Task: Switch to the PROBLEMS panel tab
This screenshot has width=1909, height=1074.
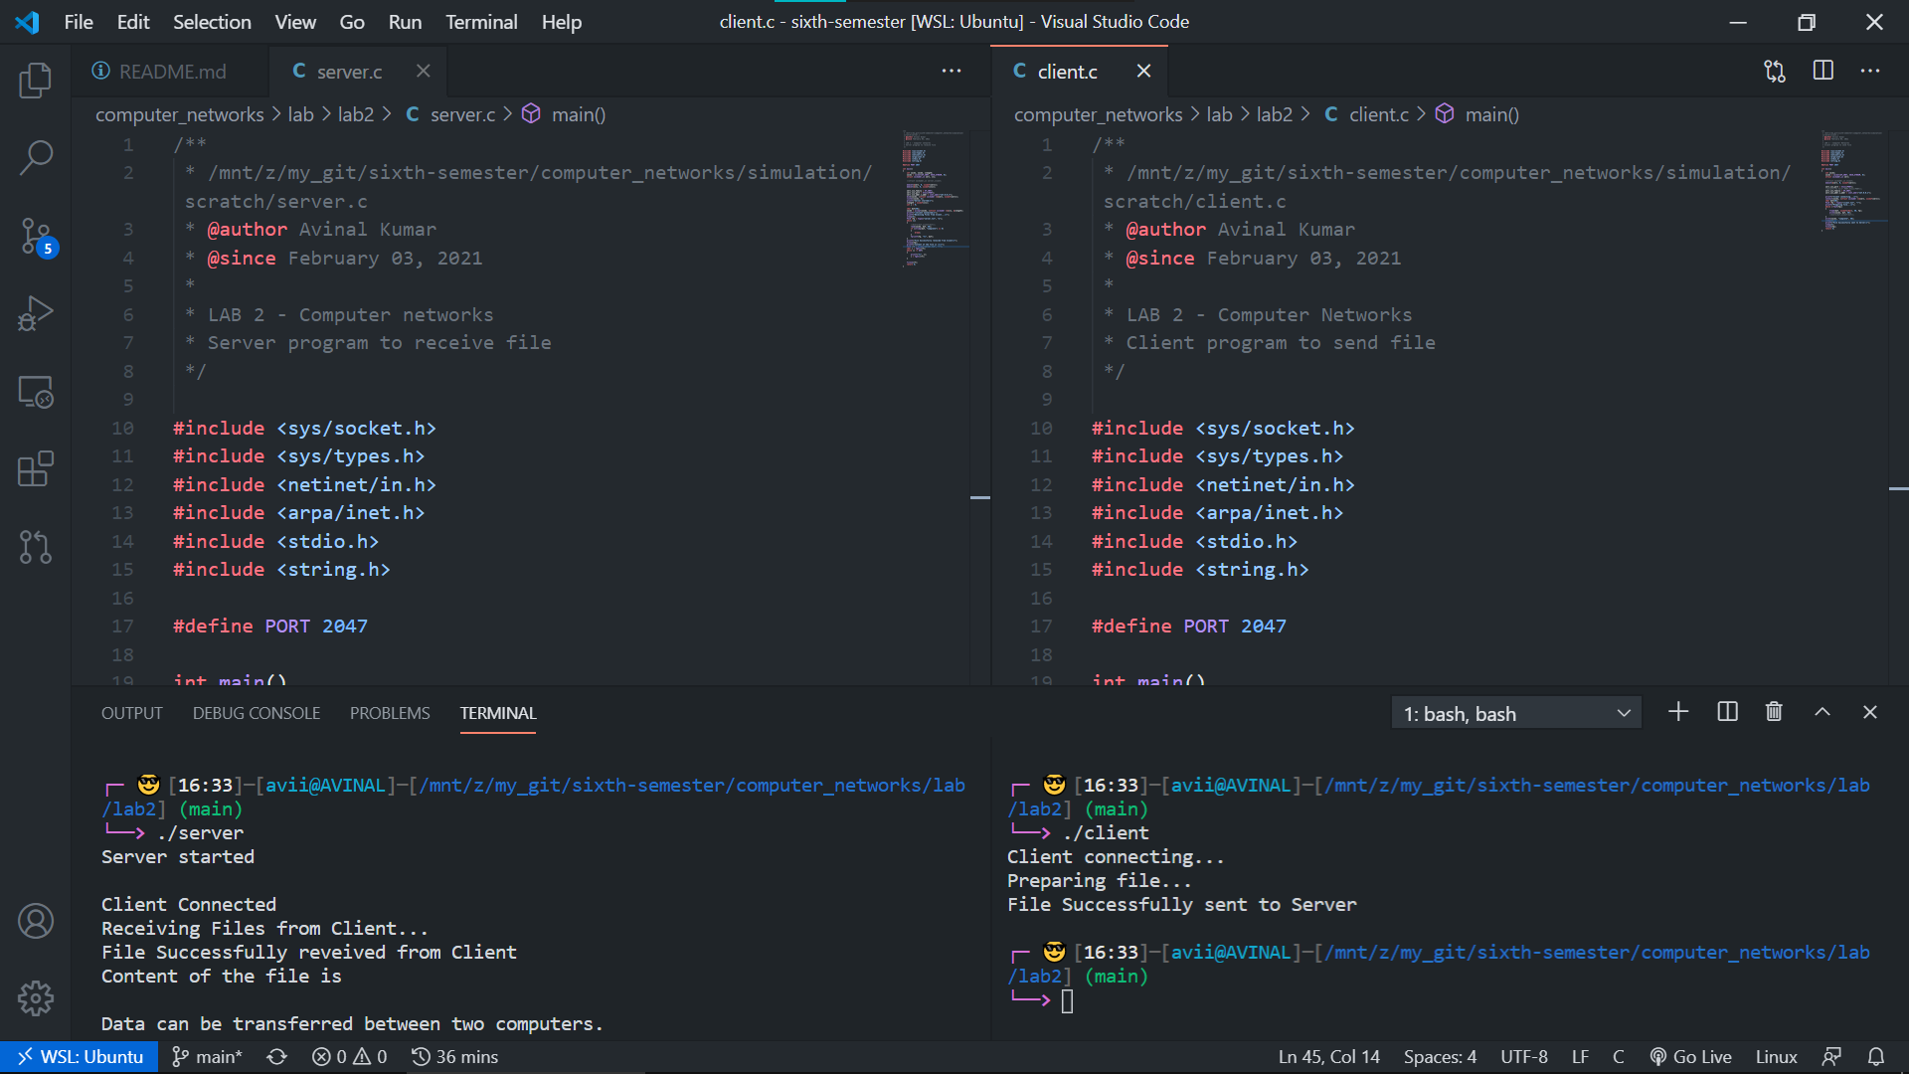Action: tap(390, 713)
